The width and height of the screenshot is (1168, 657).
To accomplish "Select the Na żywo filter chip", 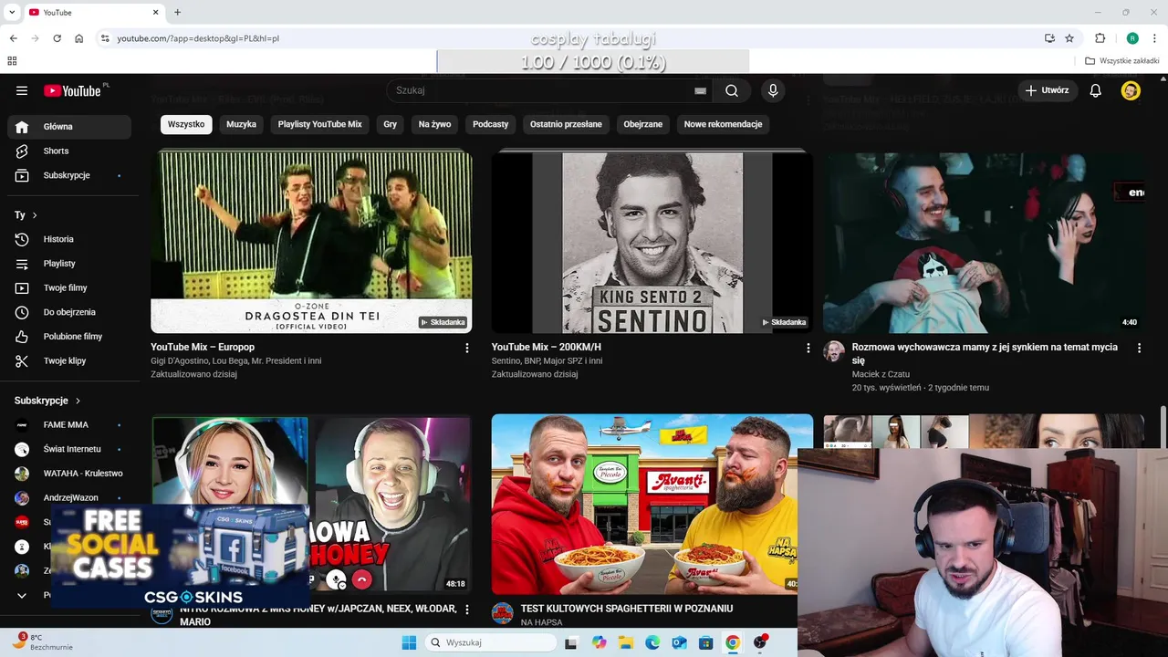I will [435, 124].
